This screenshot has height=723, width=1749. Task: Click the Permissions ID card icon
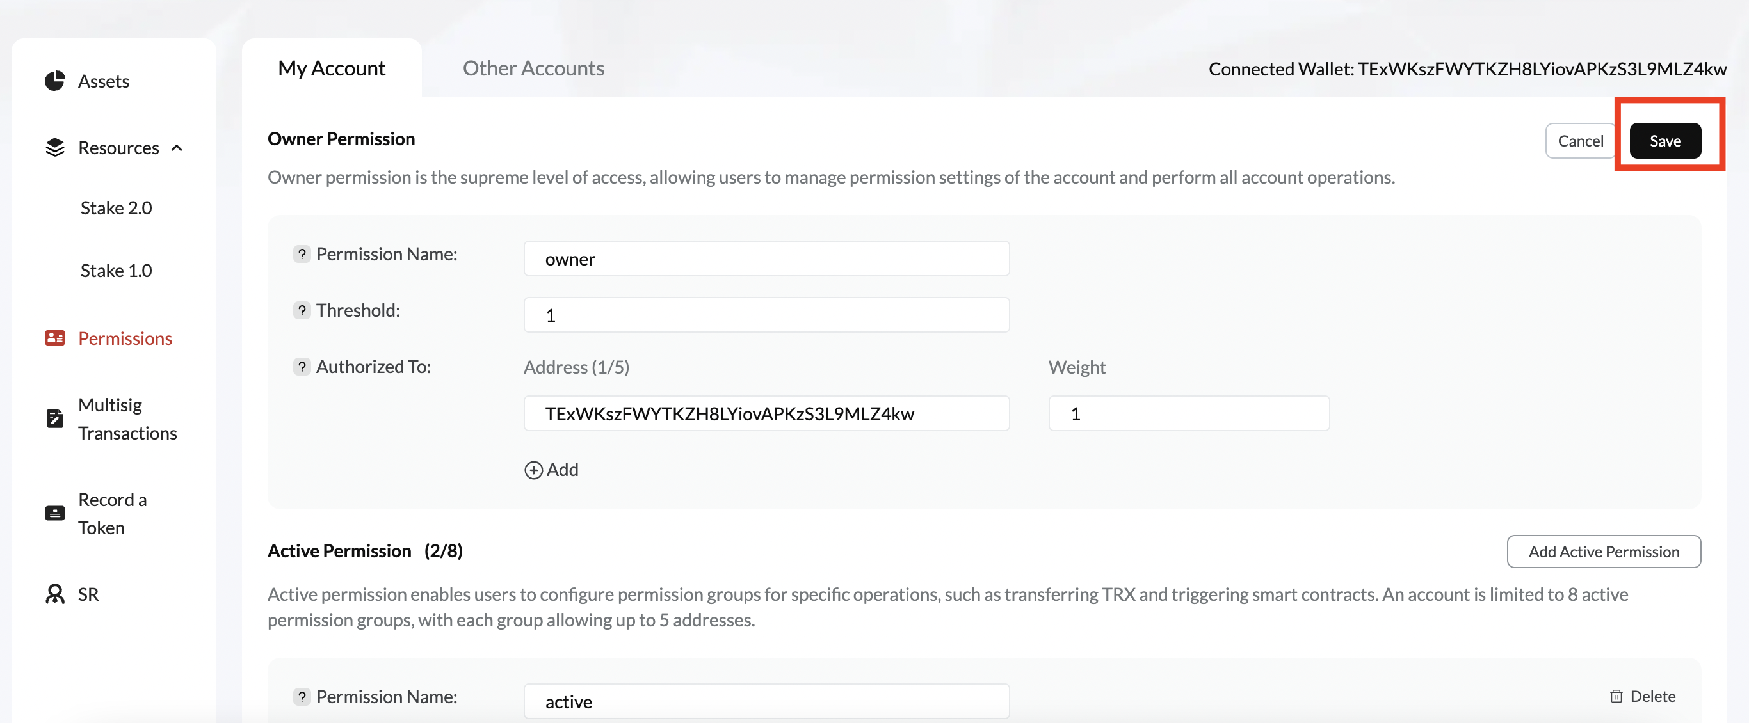54,338
